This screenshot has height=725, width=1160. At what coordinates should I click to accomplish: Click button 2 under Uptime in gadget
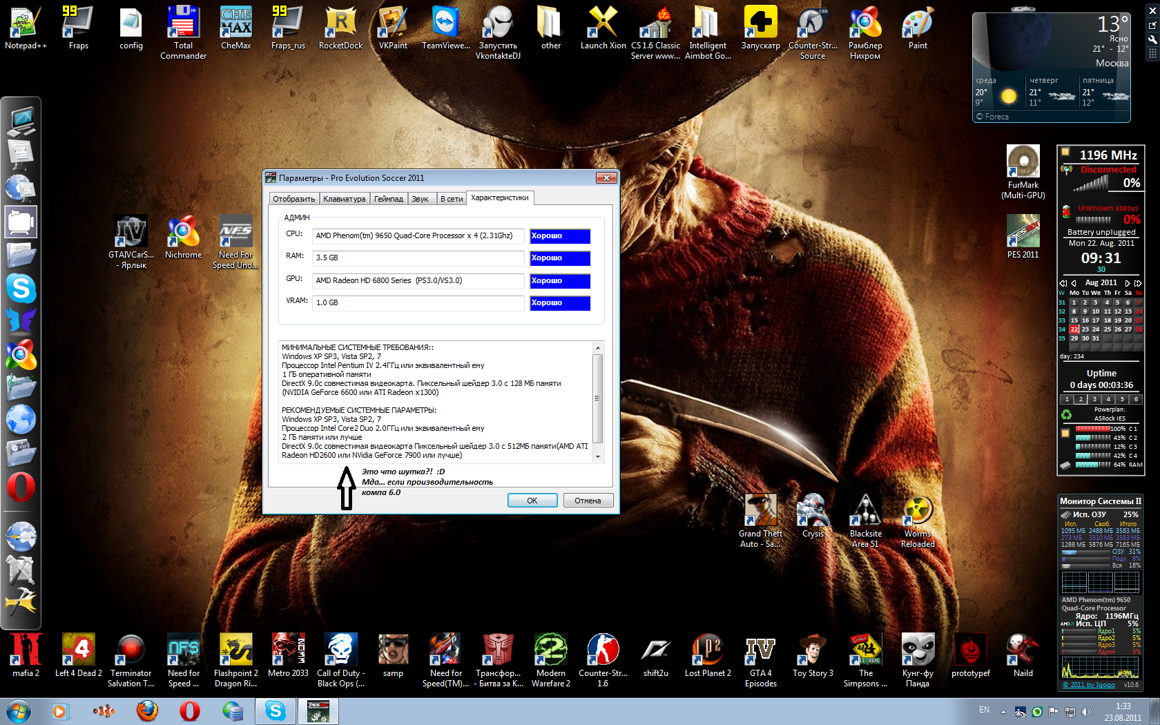pos(1081,399)
